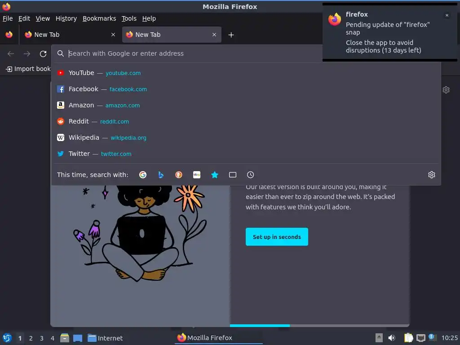Choose the Reddit suggestion reddit.com

coord(246,121)
